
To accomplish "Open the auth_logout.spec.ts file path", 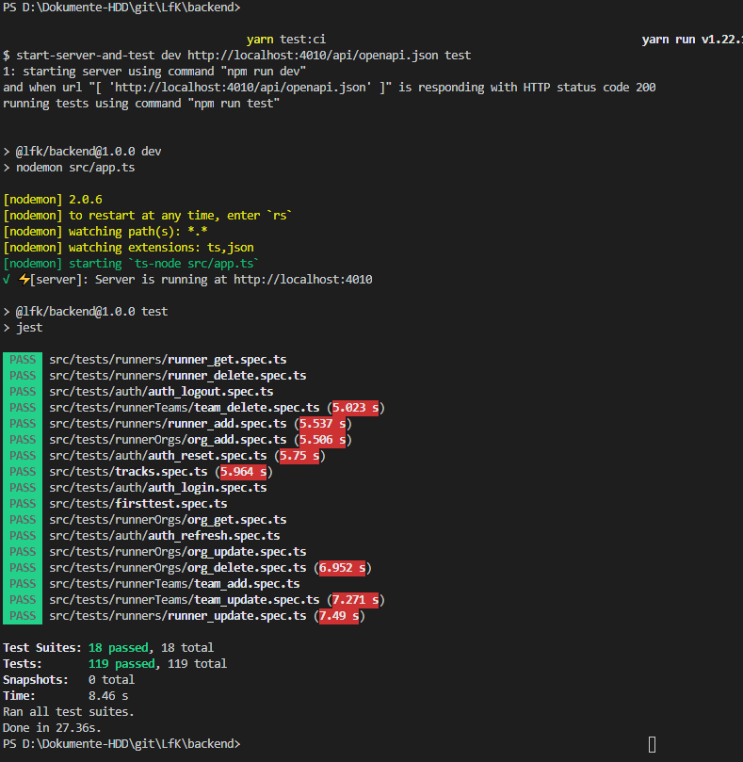I will (161, 392).
